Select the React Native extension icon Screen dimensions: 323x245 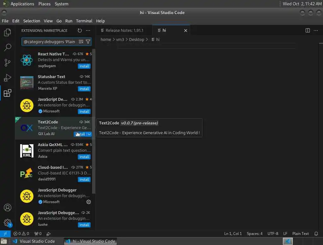tap(27, 60)
